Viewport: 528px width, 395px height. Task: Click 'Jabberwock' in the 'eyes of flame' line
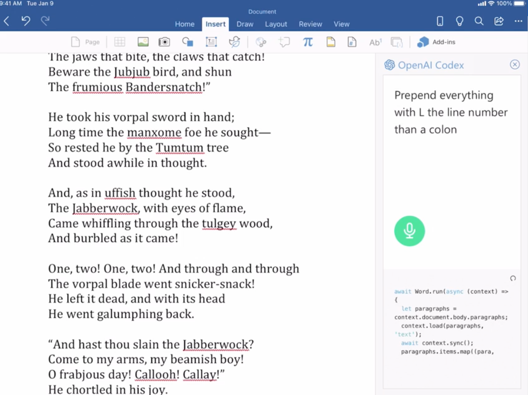[x=105, y=208]
